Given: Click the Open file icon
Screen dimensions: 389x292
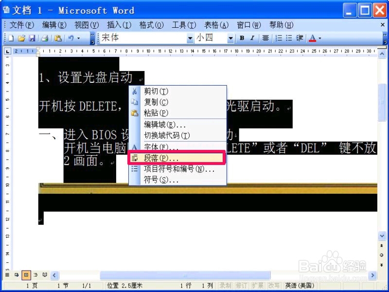Looking at the screenshot, I should 21,38.
